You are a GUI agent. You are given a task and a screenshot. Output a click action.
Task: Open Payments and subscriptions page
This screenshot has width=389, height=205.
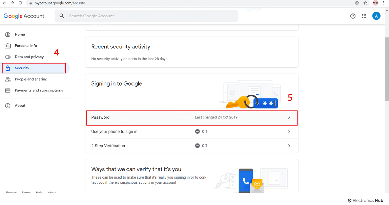39,90
